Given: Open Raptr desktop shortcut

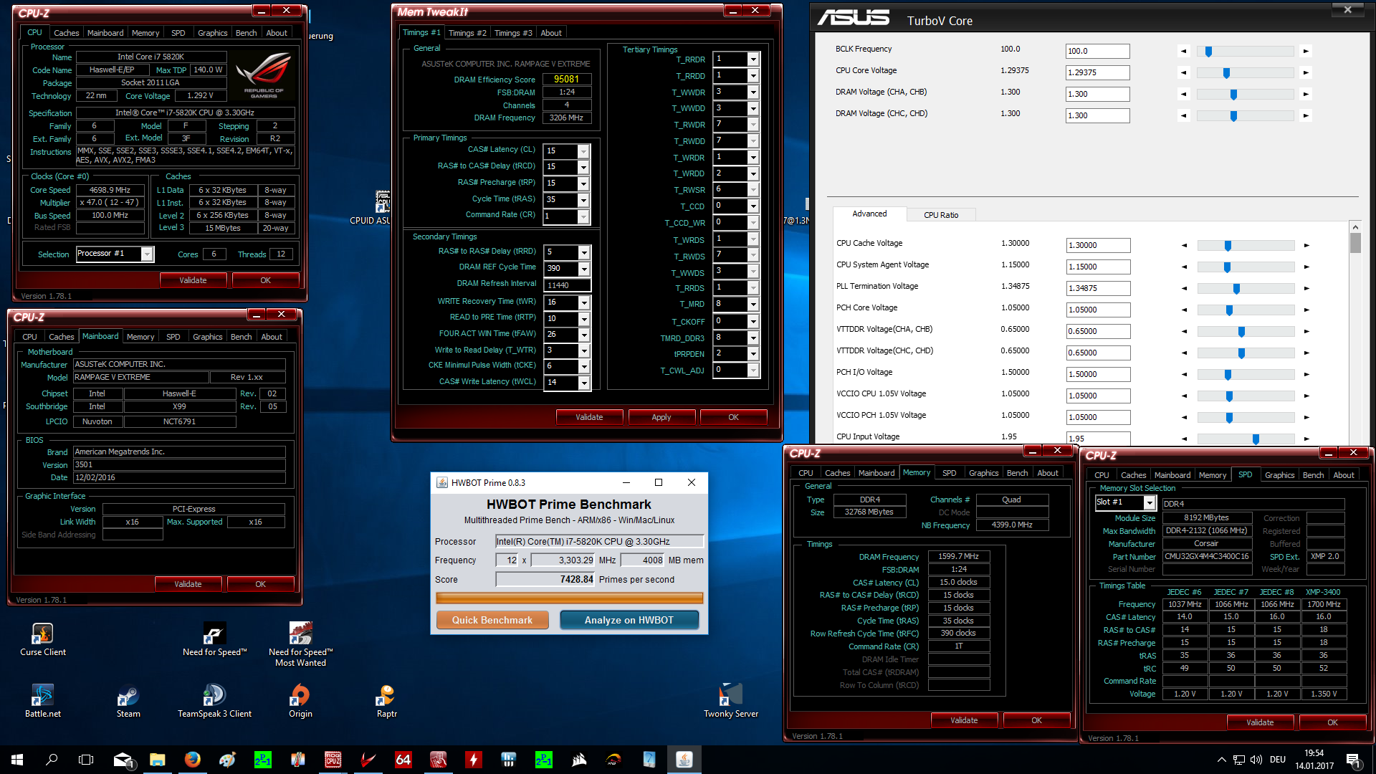Looking at the screenshot, I should pos(386,701).
